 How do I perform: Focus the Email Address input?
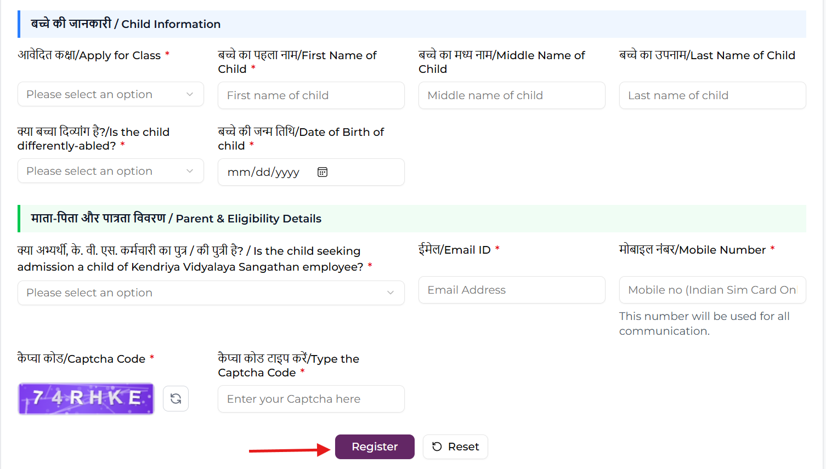tap(512, 290)
